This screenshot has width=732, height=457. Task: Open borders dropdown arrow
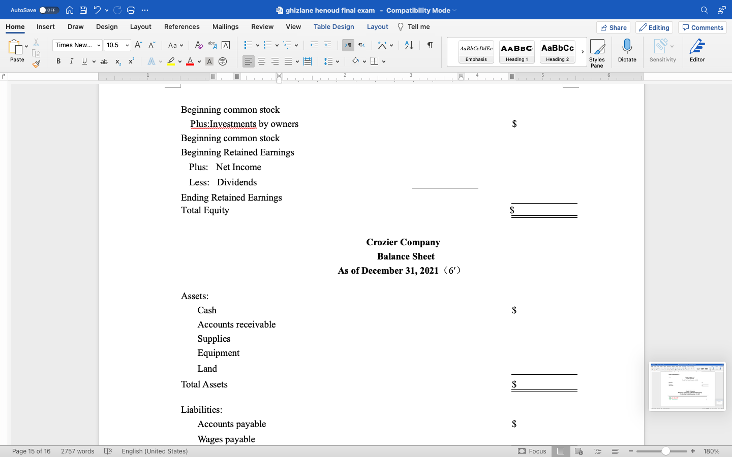pyautogui.click(x=384, y=61)
